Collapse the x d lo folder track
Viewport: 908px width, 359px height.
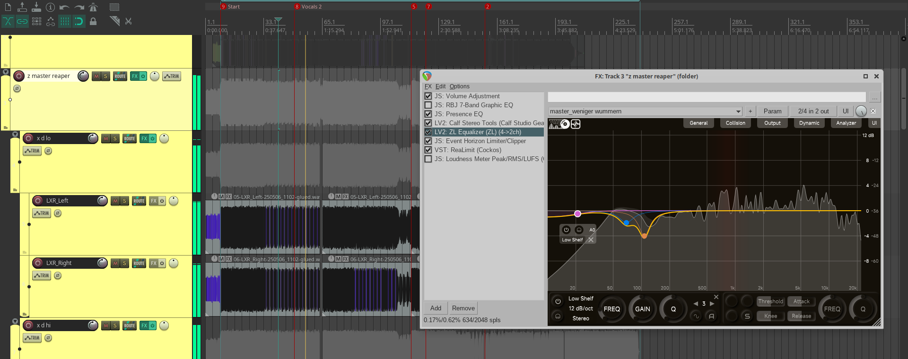click(x=15, y=135)
